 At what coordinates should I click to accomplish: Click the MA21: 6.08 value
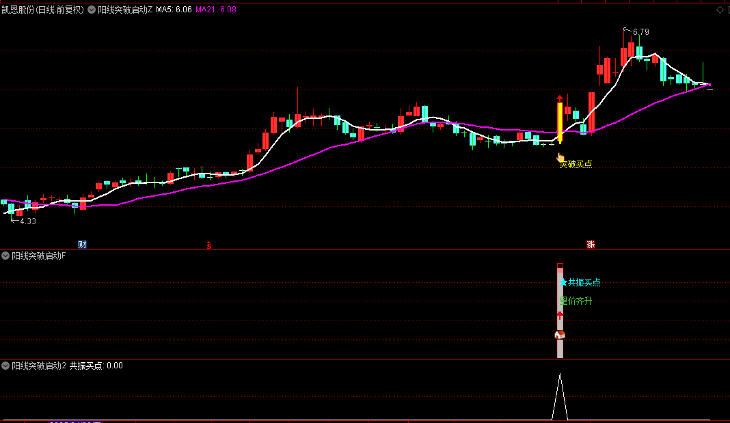click(x=216, y=10)
